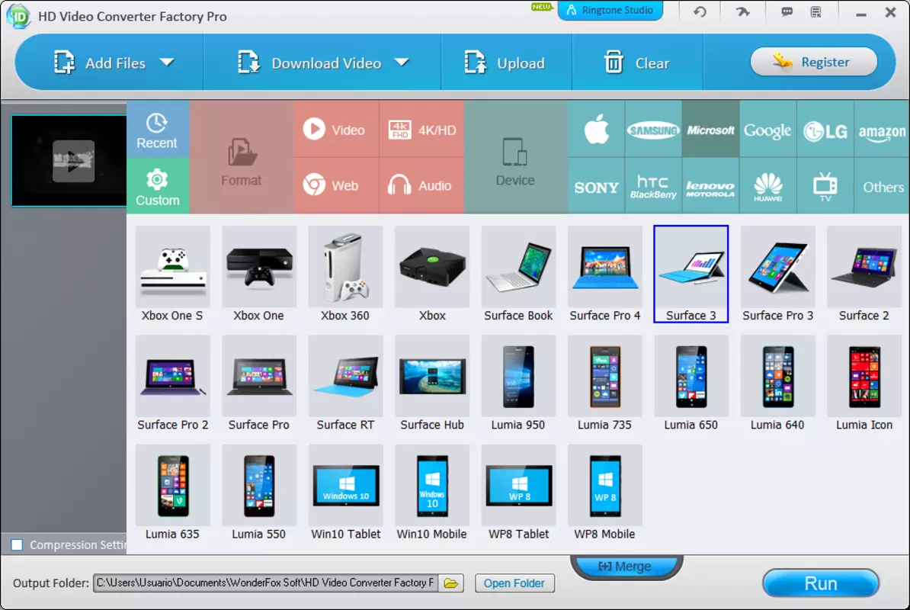
Task: Choose the WP8 Mobile preset
Action: point(604,493)
